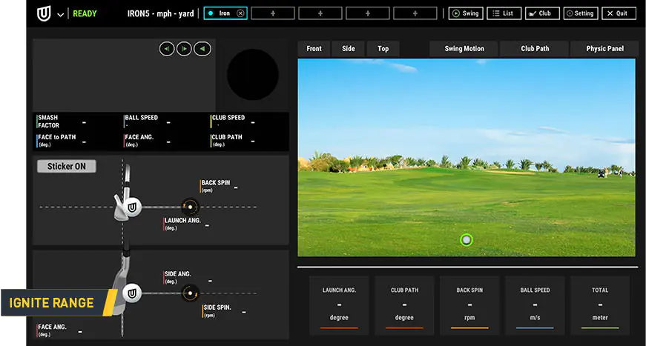Switch to the Front camera view
The width and height of the screenshot is (646, 346).
point(314,49)
